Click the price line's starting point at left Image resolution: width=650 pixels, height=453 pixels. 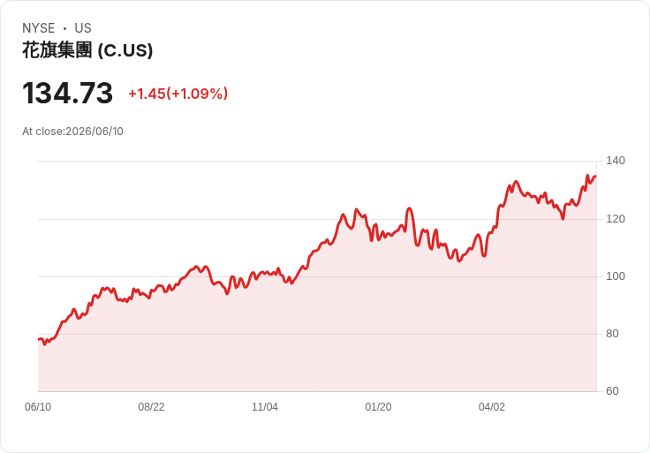(x=39, y=339)
